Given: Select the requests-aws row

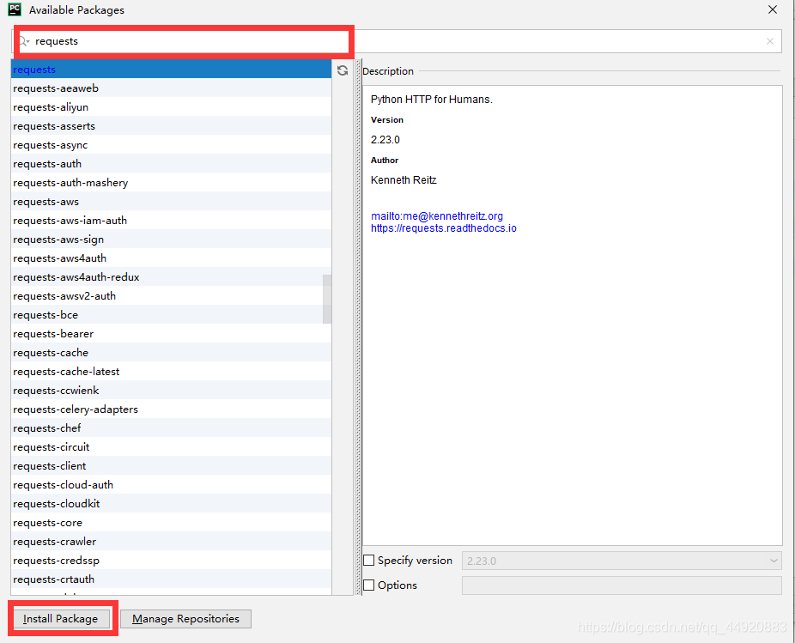Looking at the screenshot, I should click(x=171, y=202).
